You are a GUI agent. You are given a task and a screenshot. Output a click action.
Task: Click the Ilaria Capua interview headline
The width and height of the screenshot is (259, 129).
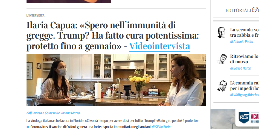pos(113,36)
